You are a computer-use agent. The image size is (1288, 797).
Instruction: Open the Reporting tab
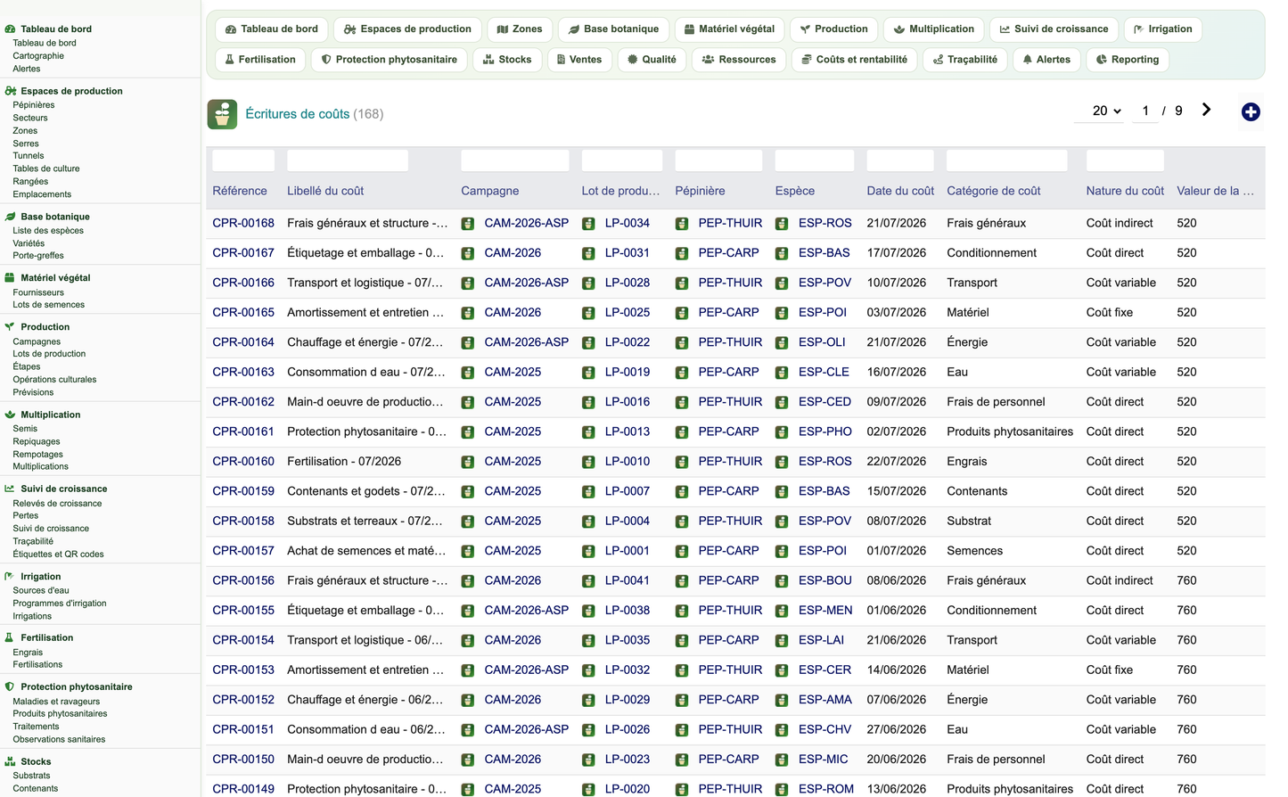click(x=1128, y=60)
